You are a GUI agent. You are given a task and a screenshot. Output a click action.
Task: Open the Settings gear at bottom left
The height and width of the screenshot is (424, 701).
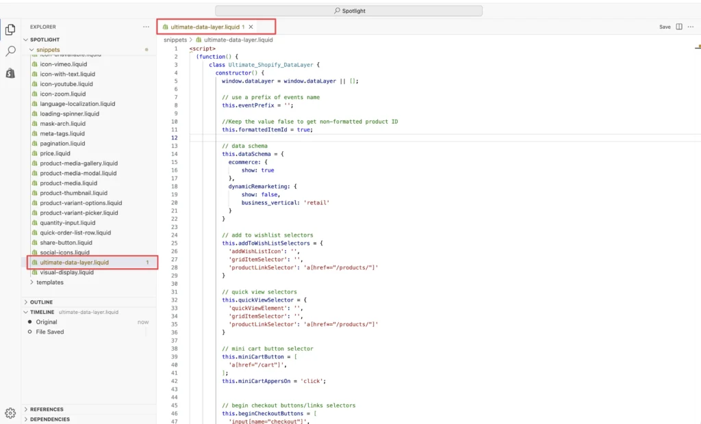(x=9, y=412)
